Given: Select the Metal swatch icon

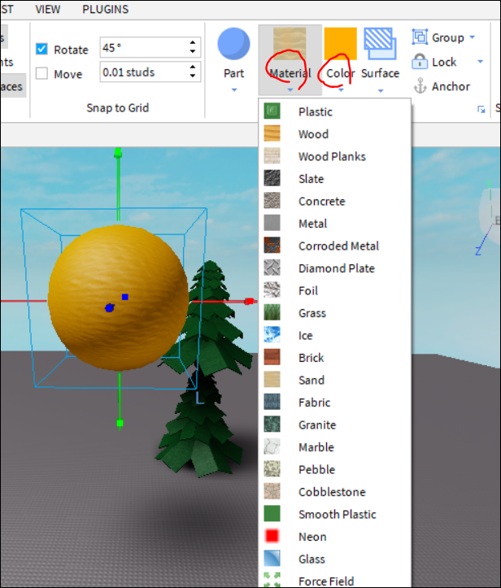Looking at the screenshot, I should coord(272,223).
